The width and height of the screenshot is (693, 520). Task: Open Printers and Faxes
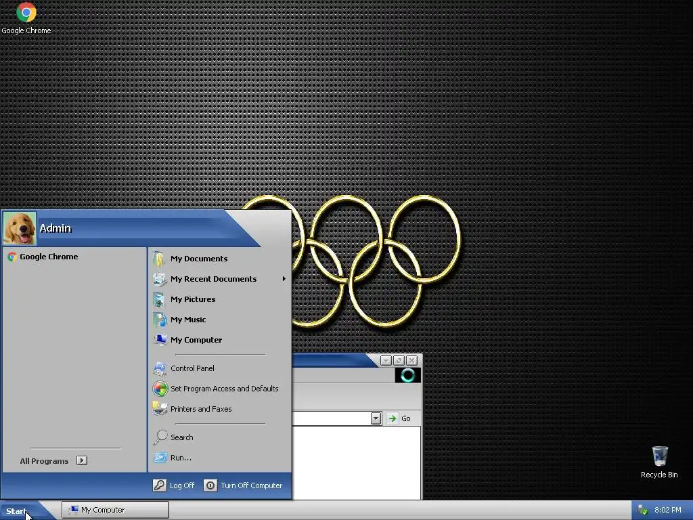[220, 409]
